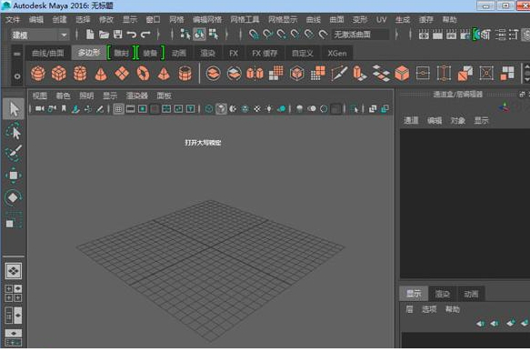Create a polygon cone from the shelf

101,74
